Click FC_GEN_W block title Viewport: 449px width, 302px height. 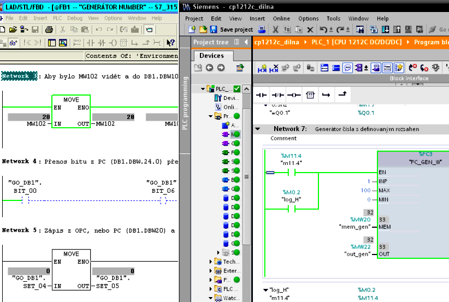click(x=426, y=162)
